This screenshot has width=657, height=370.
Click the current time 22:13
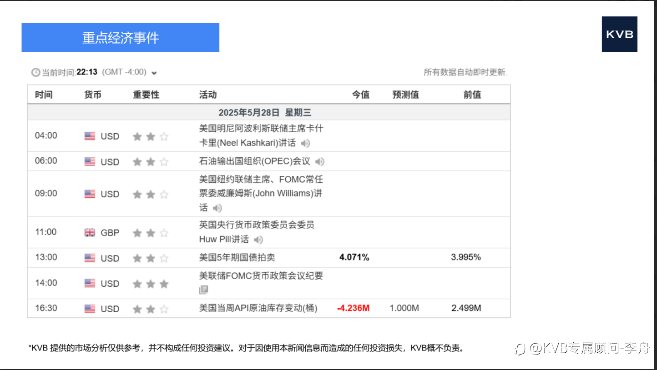(87, 72)
